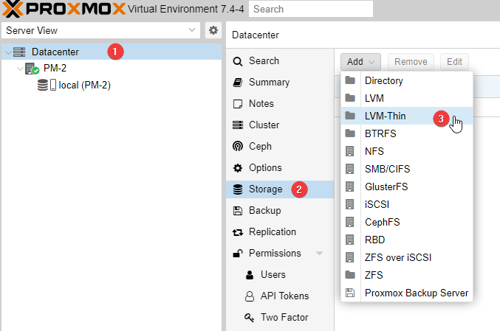Viewport: 500px width, 331px height.
Task: Open the Storage section label
Action: tap(266, 189)
